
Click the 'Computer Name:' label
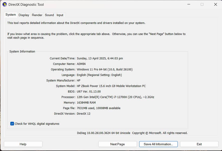point(64,64)
